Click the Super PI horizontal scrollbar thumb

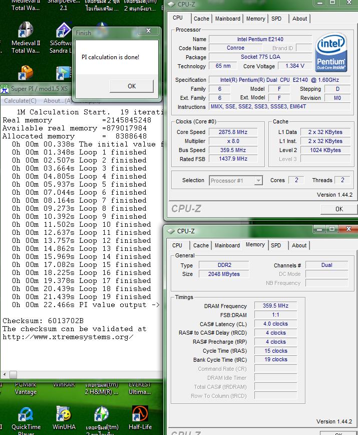pos(14,375)
